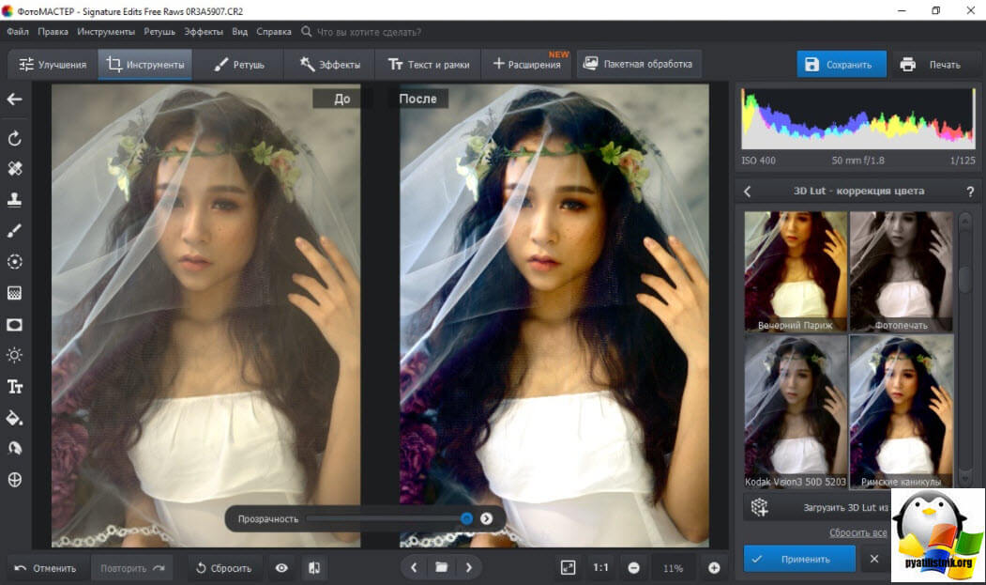Cancel LUT with the X beside Применить
Viewport: 986px width, 585px height.
[x=874, y=559]
